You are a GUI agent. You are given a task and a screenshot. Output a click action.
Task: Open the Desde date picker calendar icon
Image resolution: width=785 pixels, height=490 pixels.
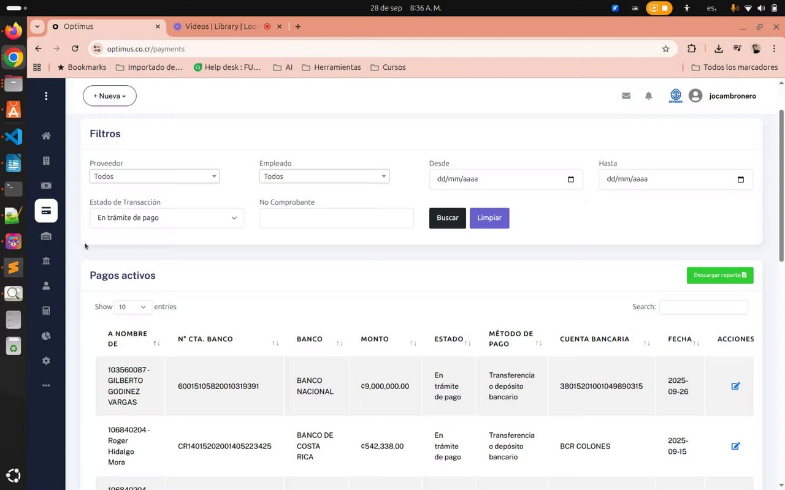point(571,179)
